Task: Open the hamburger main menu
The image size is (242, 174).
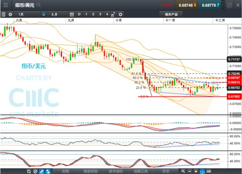Action: pyautogui.click(x=6, y=5)
